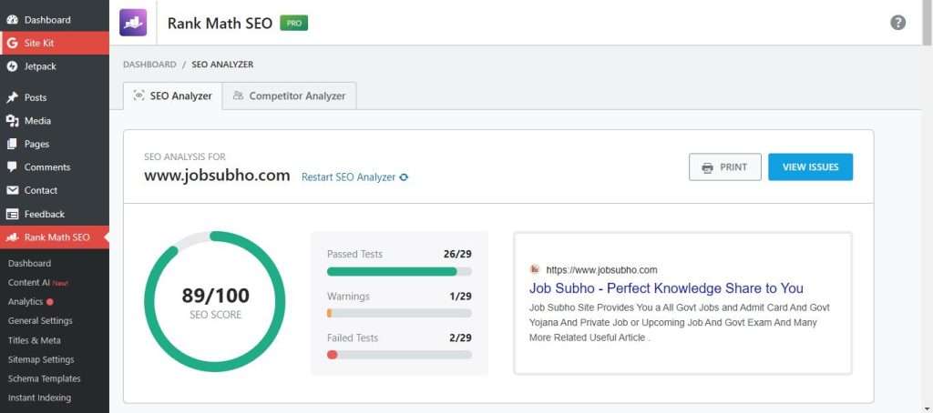Open Rank Math Dashboard submenu item
Viewport: 933px width, 413px height.
pos(30,263)
